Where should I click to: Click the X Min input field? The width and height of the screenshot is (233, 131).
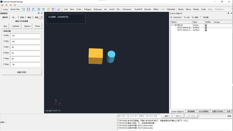pos(25,36)
